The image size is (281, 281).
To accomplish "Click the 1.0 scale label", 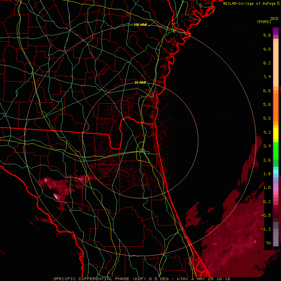I will (x=267, y=188).
